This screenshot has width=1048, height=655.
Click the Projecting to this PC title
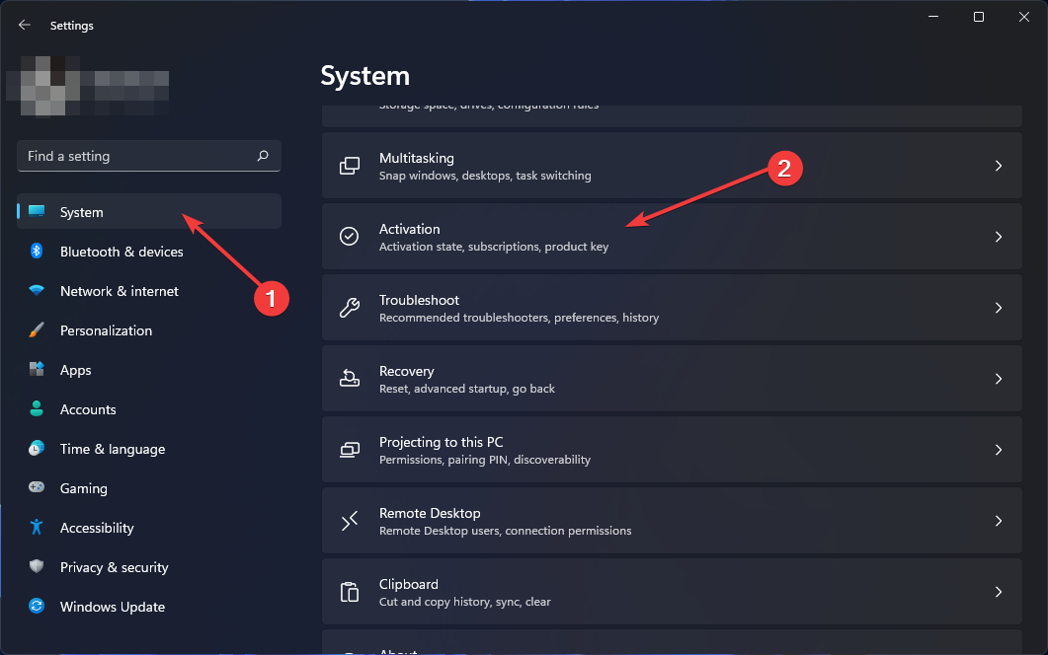pos(442,442)
